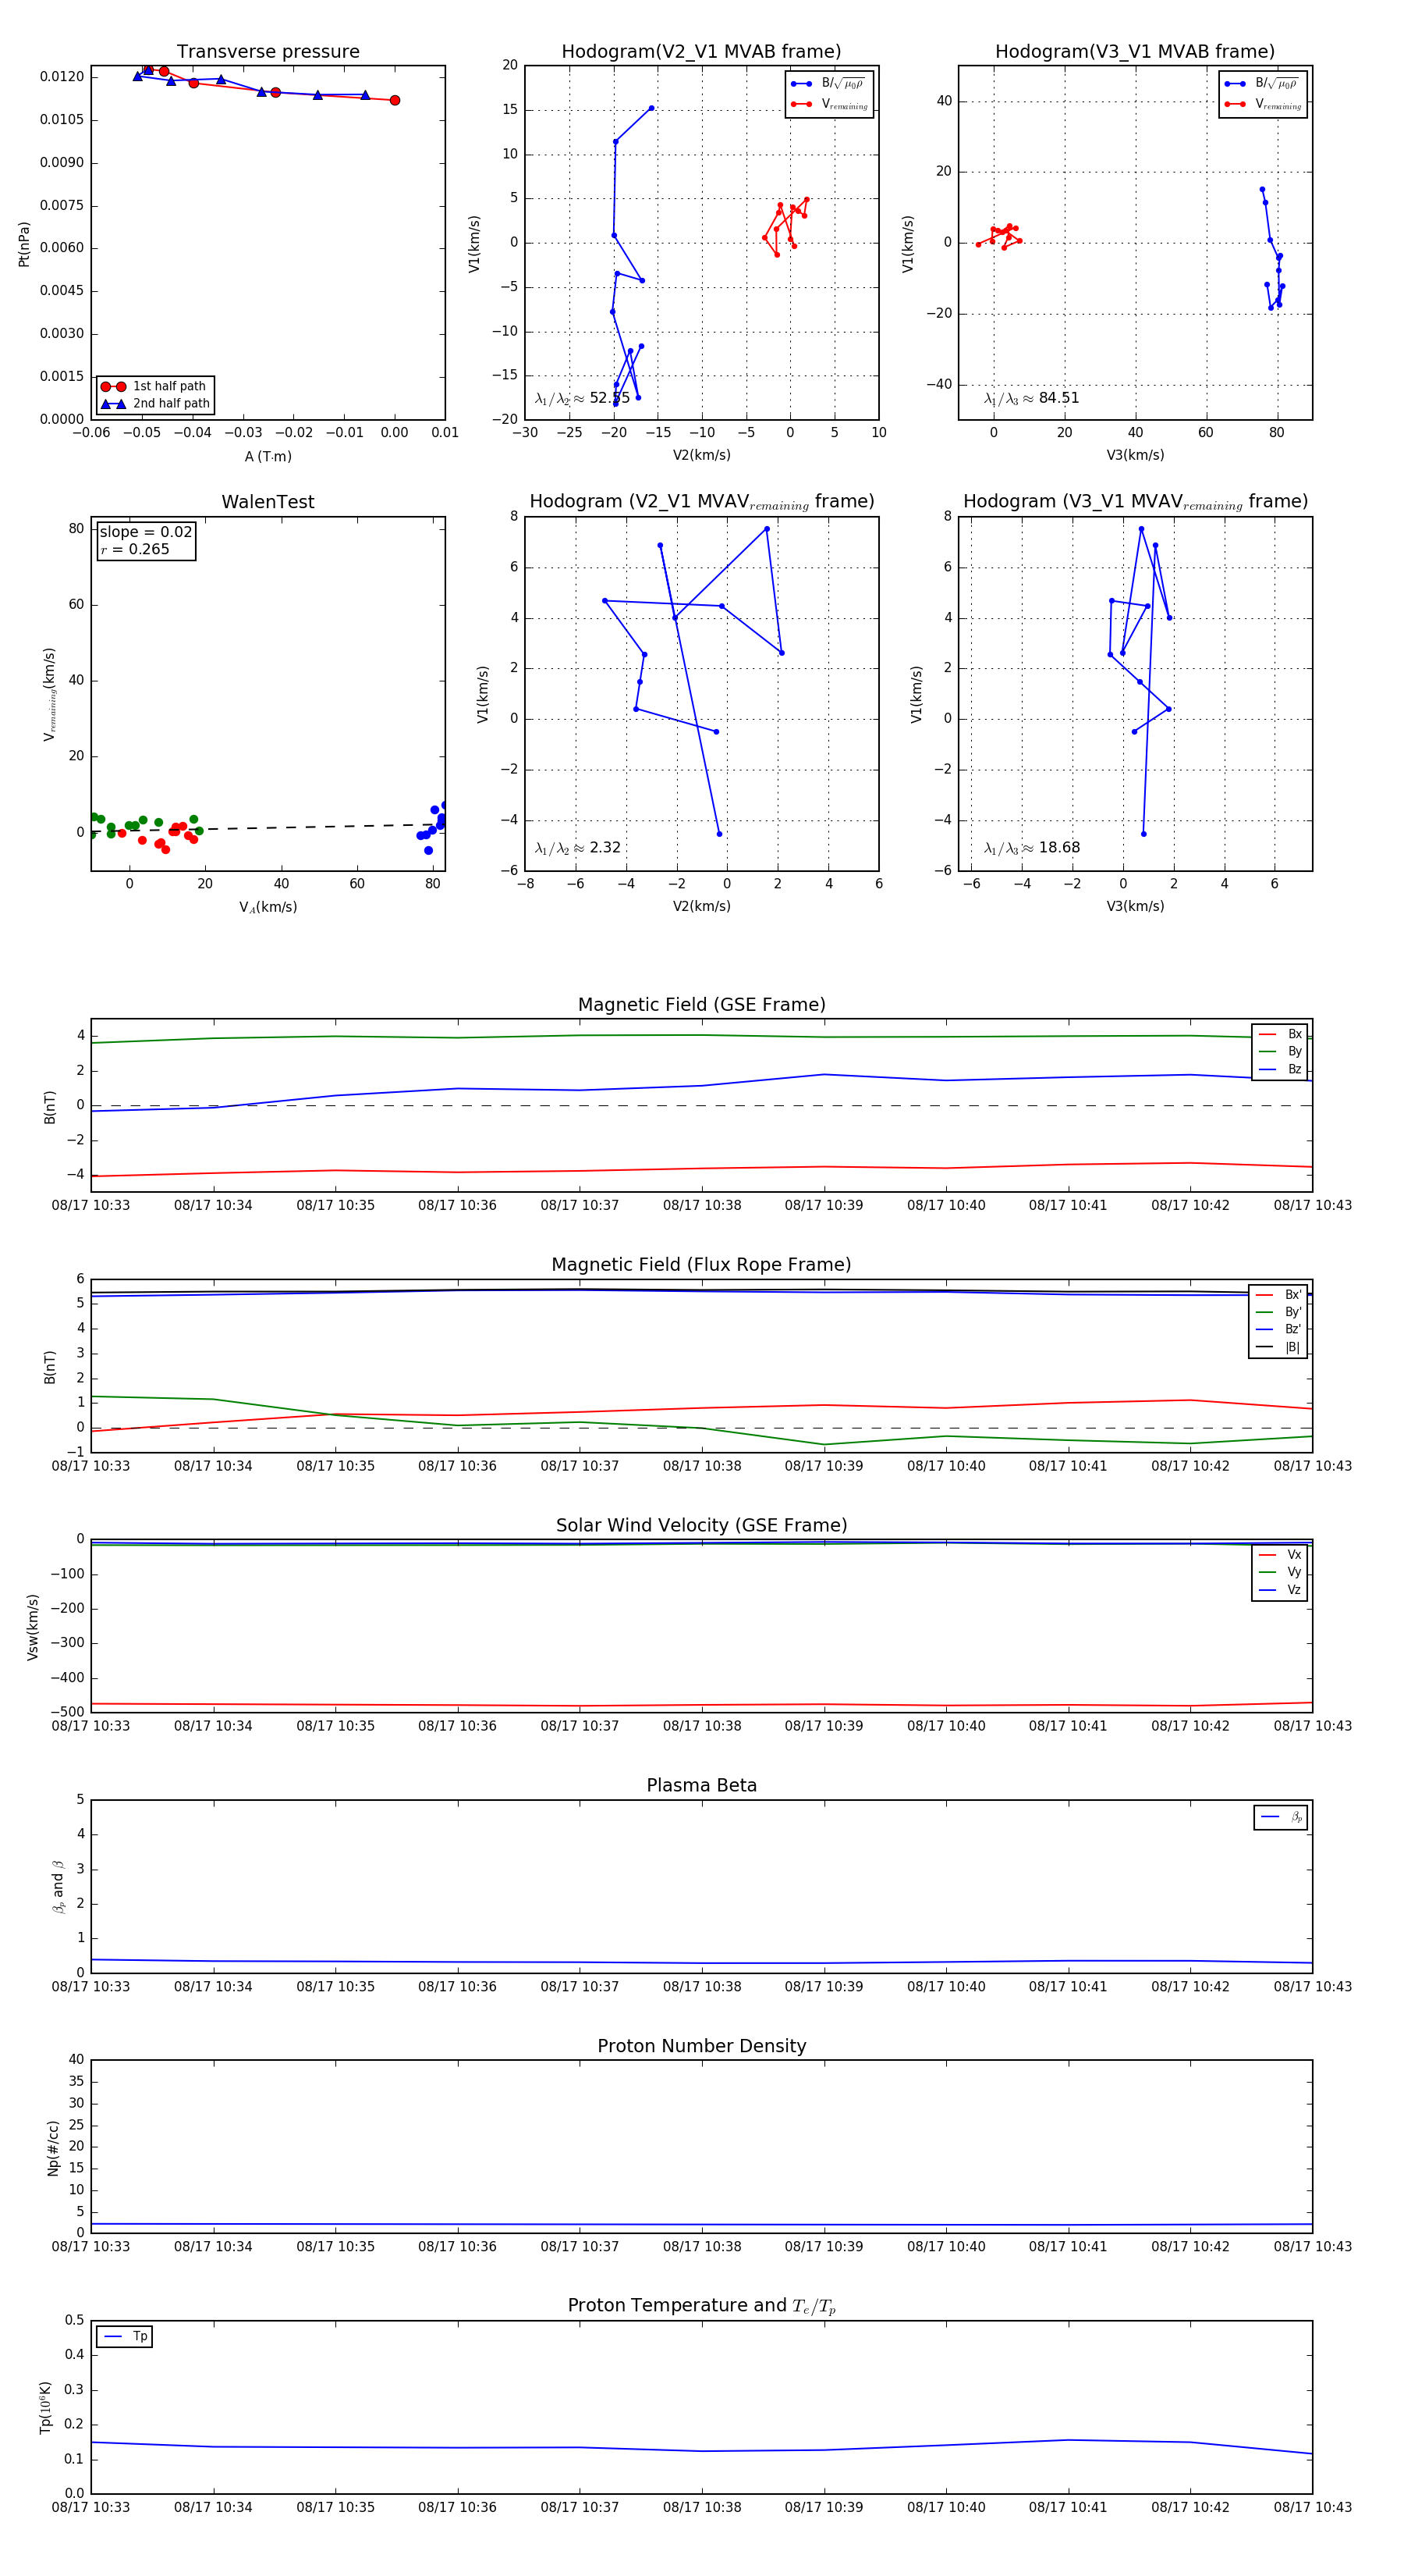Select the 'slope = 0.02' annotation
The width and height of the screenshot is (1404, 2576).
(x=146, y=532)
